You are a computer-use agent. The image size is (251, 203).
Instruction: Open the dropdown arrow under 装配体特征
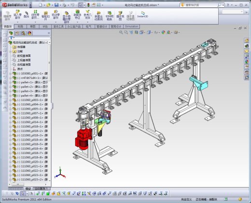coord(77,22)
